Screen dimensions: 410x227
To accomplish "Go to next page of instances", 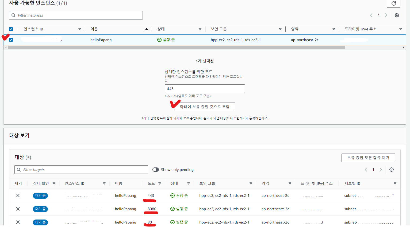I will pos(386,15).
